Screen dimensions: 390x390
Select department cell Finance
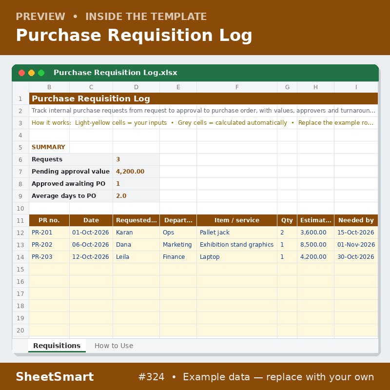click(178, 257)
